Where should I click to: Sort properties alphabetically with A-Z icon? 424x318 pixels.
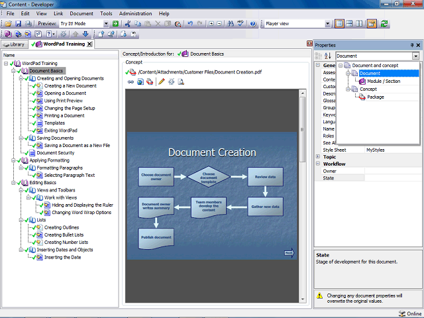point(327,56)
